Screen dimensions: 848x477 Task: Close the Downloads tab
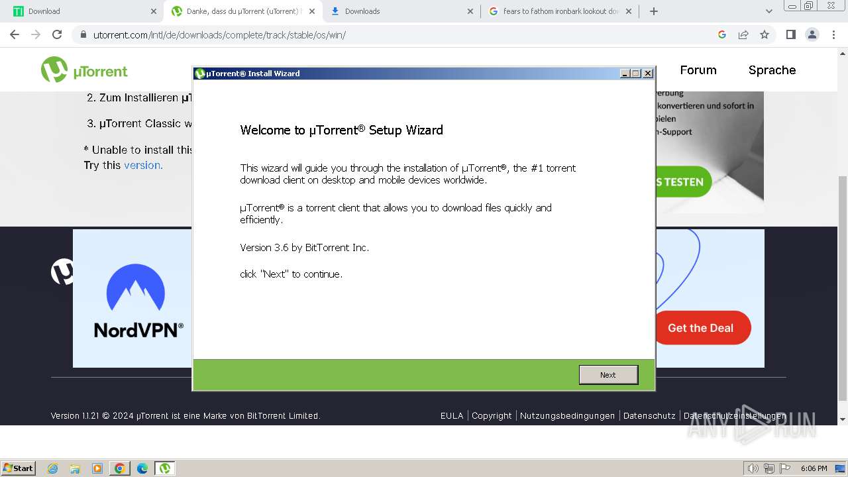[470, 11]
